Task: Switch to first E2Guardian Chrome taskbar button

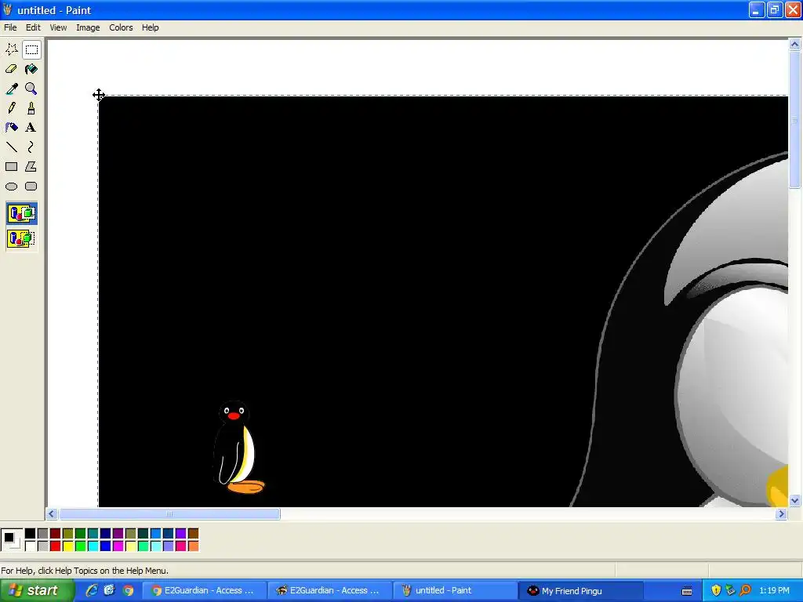Action: pyautogui.click(x=203, y=591)
